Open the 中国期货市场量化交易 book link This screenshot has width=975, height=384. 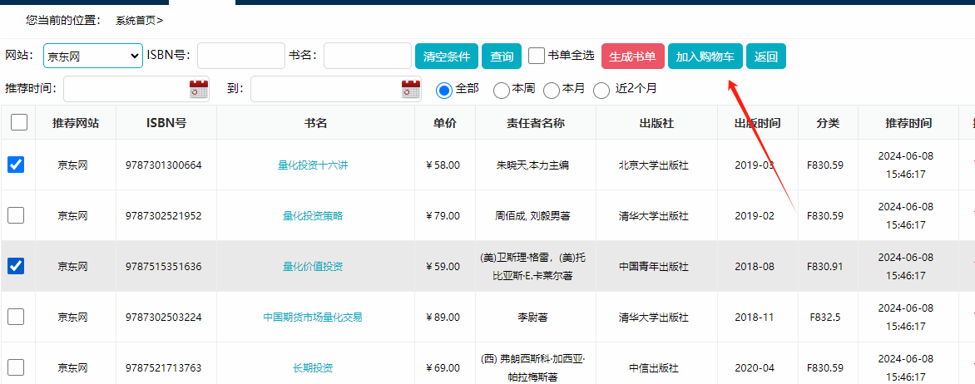313,317
